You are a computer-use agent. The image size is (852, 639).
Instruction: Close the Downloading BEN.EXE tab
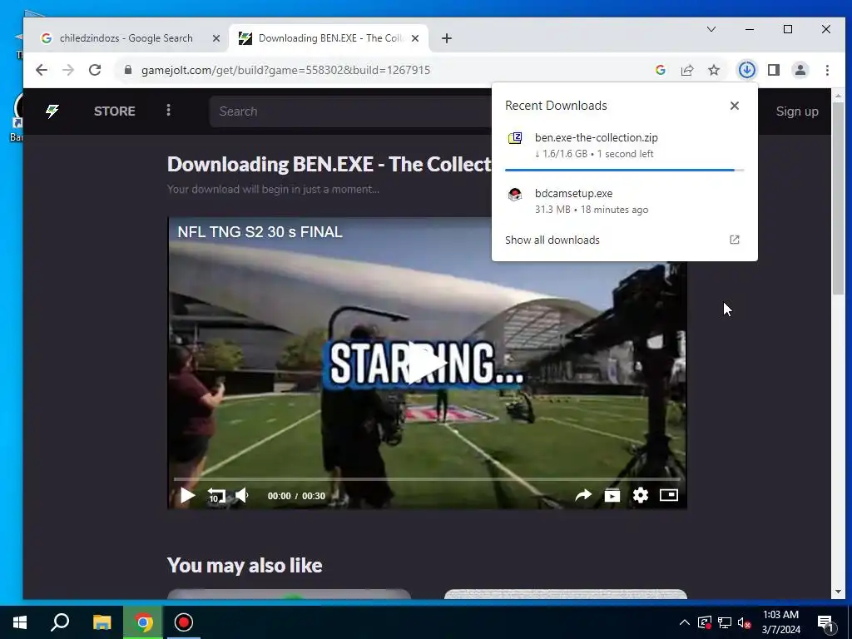(x=415, y=38)
